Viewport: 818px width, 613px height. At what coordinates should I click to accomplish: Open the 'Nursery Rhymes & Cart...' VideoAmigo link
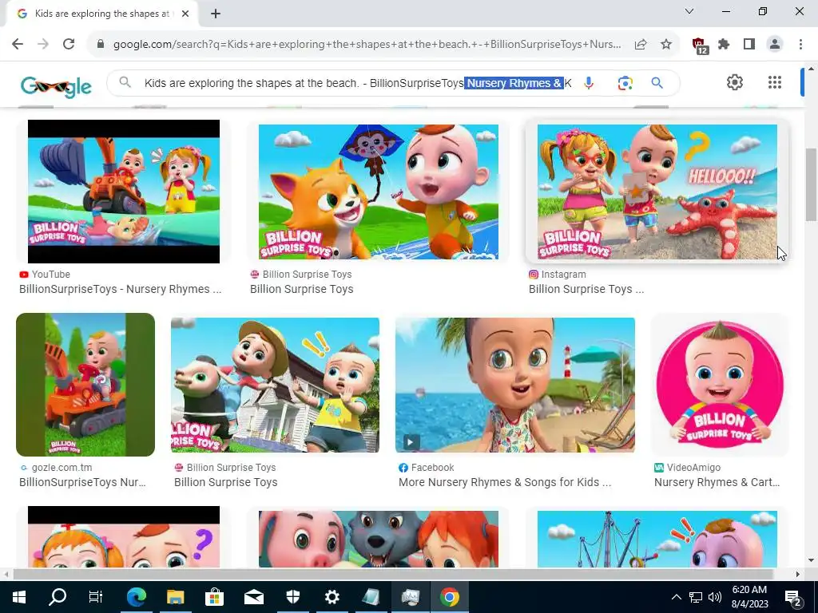coord(717,483)
